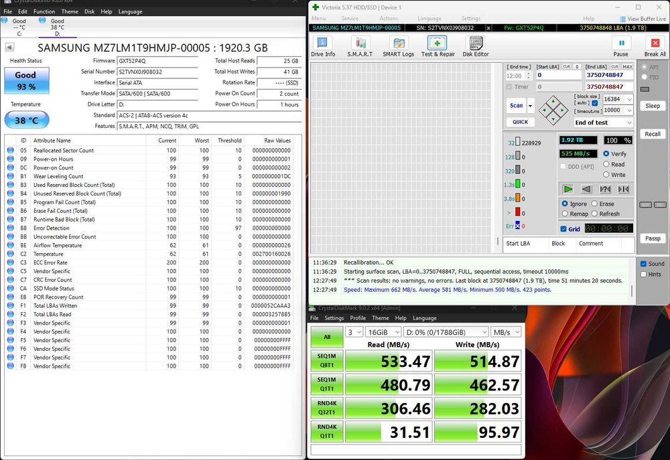
Task: Click the All benchmark button
Action: click(x=327, y=337)
